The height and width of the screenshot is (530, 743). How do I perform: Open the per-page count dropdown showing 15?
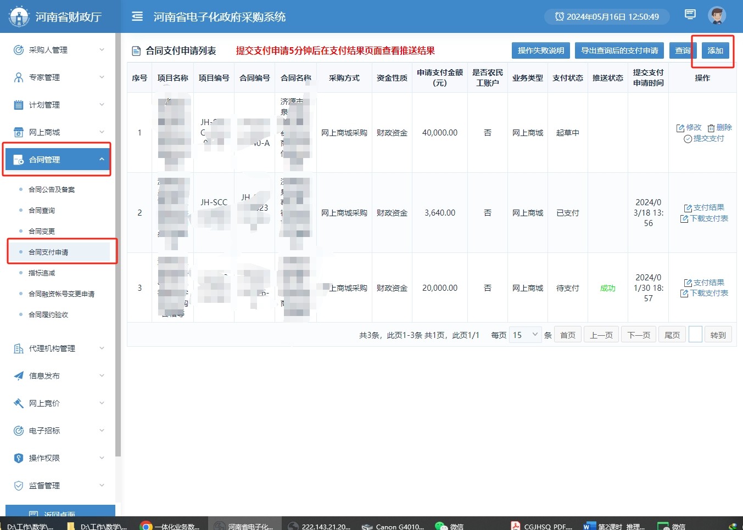(x=526, y=335)
